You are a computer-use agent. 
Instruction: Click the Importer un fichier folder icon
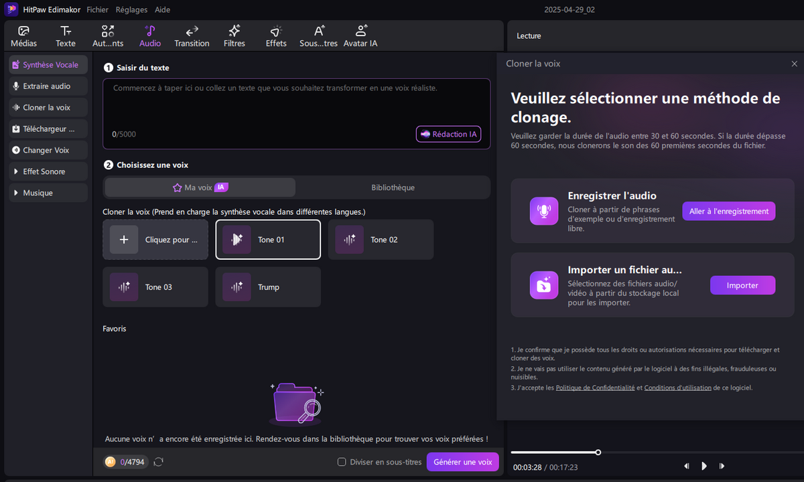pyautogui.click(x=543, y=285)
